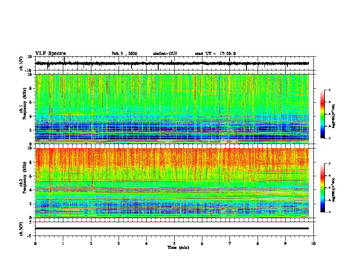Click the "-7" label on ch.2 color scale
Image resolution: width=353 pixels, height=273 pixels.
[329, 212]
